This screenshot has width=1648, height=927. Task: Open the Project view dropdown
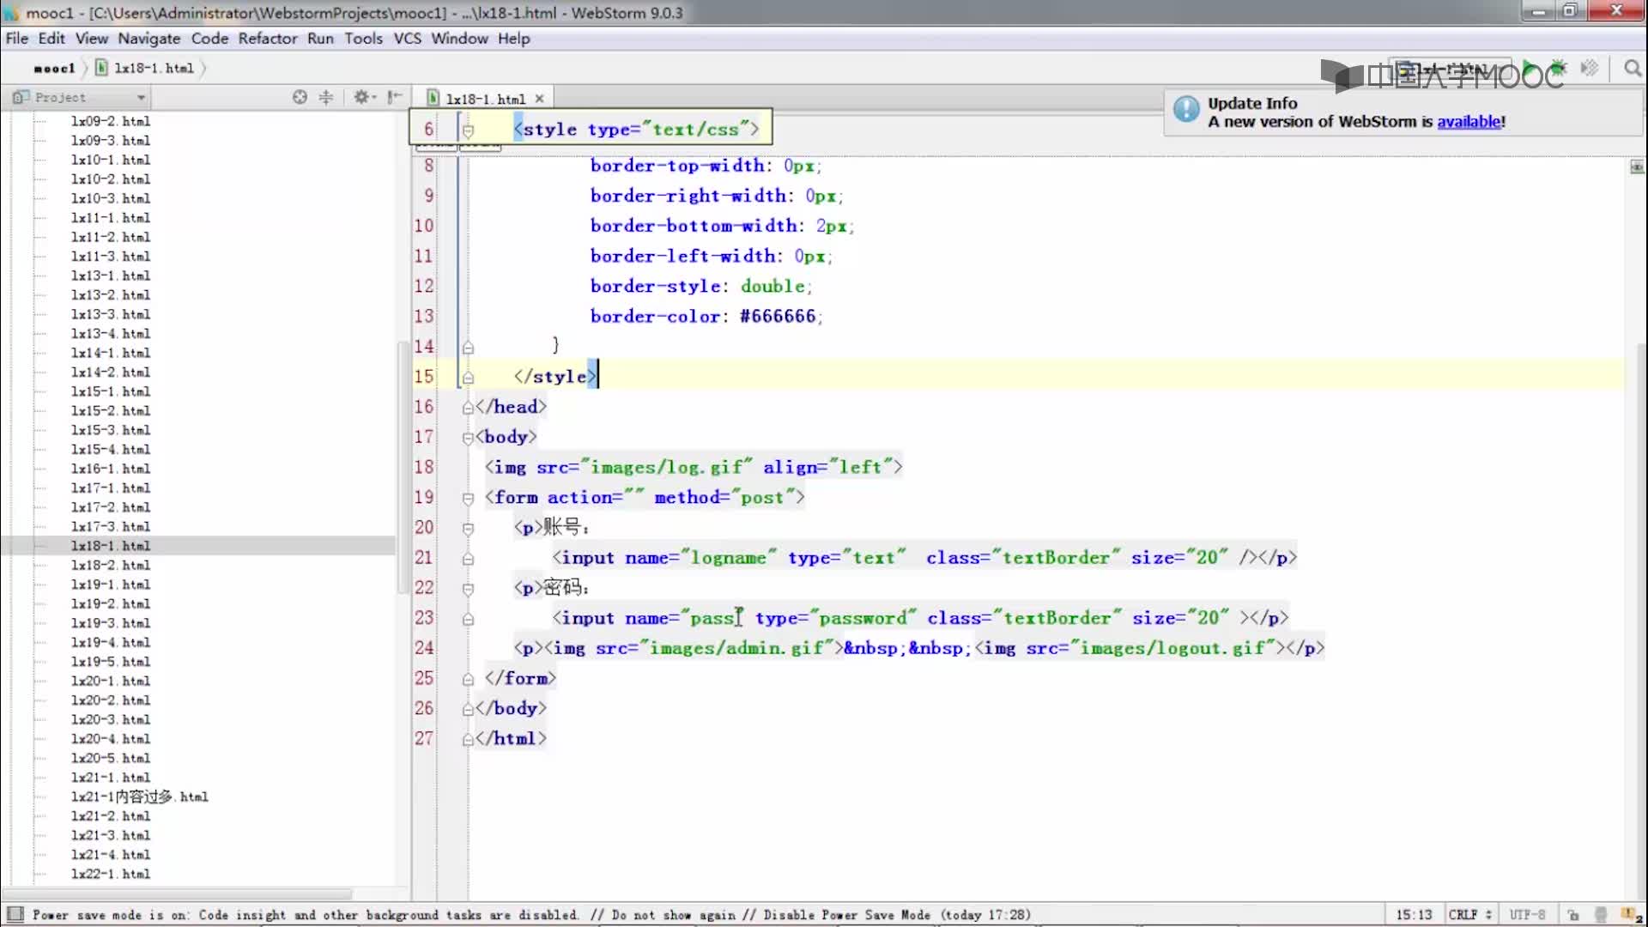pos(80,97)
